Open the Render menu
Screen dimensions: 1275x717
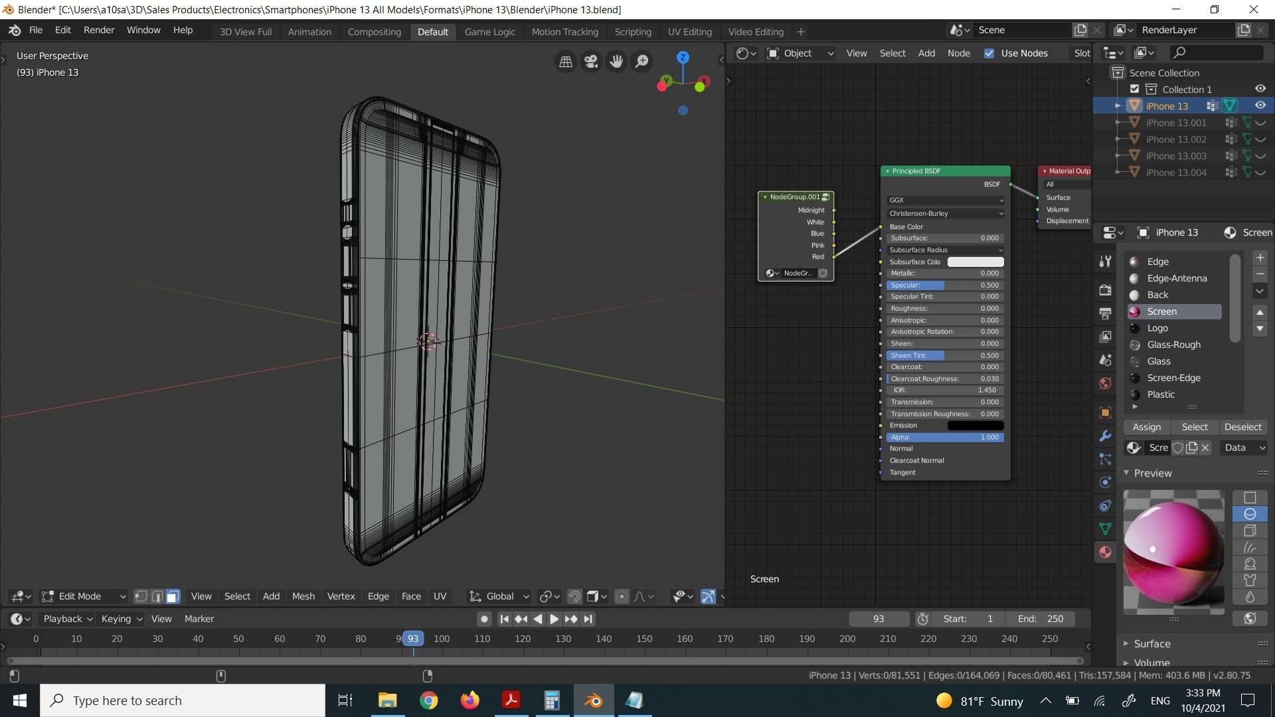click(98, 30)
